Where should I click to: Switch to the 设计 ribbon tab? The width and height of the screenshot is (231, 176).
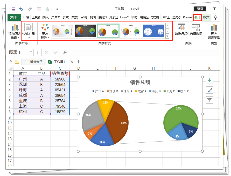coord(197,17)
